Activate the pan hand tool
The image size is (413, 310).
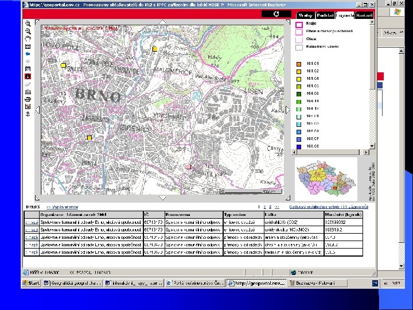(28, 38)
